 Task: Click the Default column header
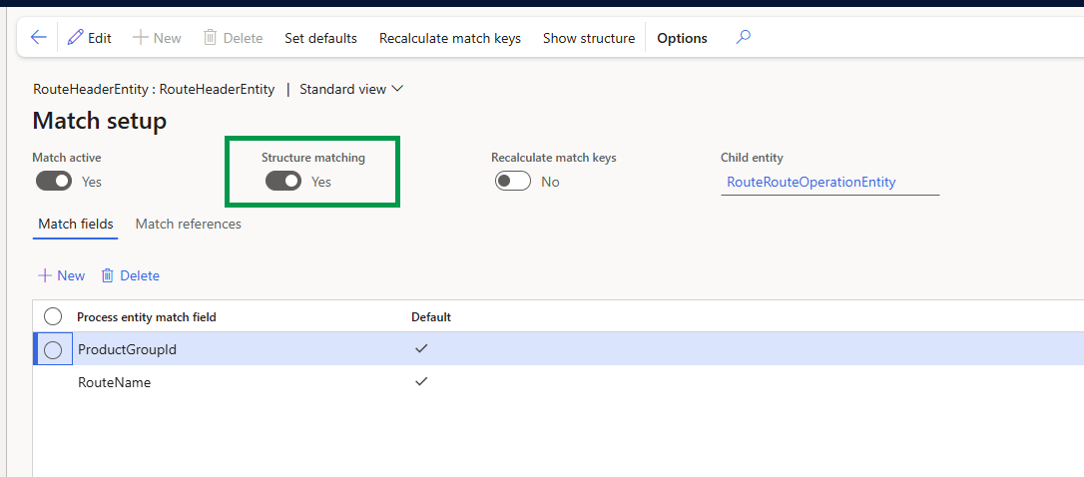tap(430, 317)
